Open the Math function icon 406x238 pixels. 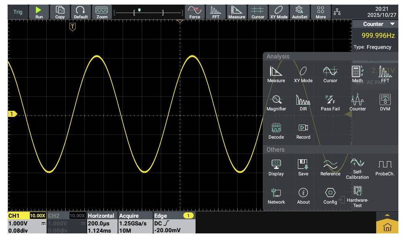pos(357,74)
